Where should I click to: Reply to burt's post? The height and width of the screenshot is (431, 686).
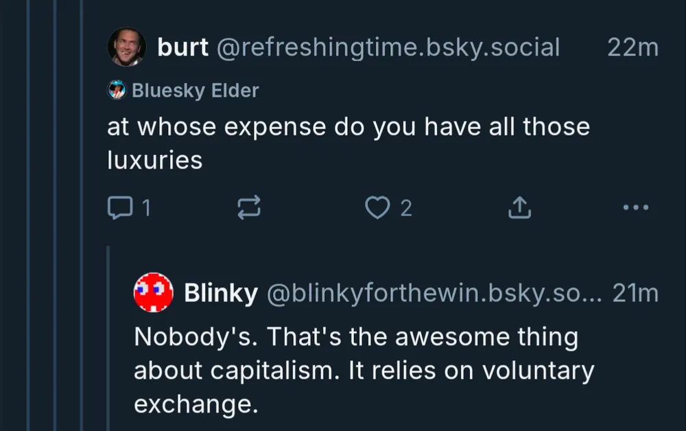[x=120, y=208]
